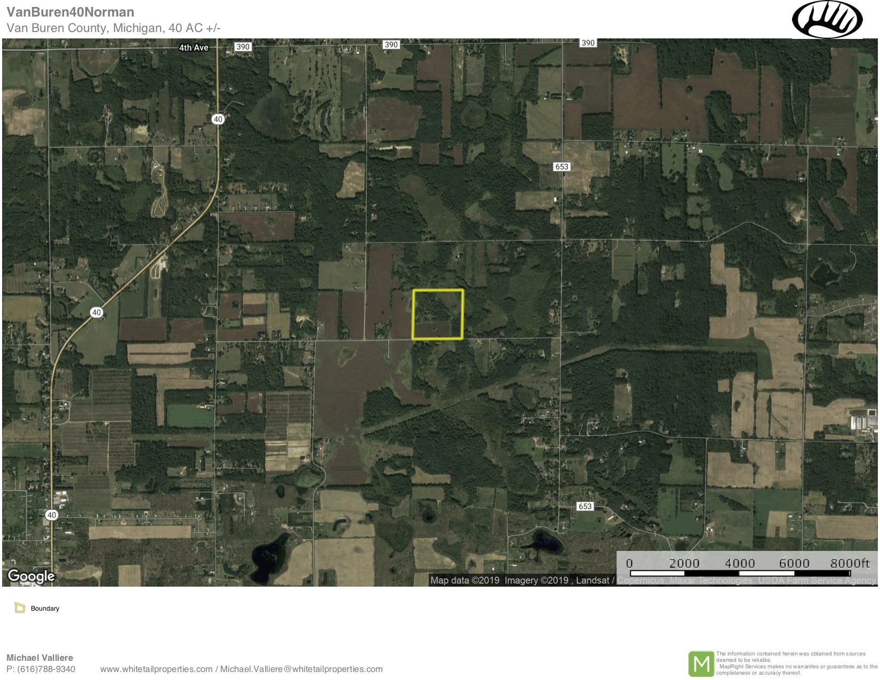Click the rightmost 390 road shield
The image size is (880, 680).
coord(588,43)
